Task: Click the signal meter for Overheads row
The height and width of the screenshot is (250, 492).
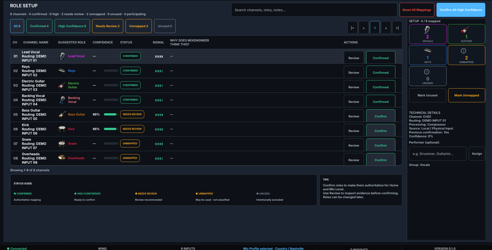Action: tap(159, 158)
